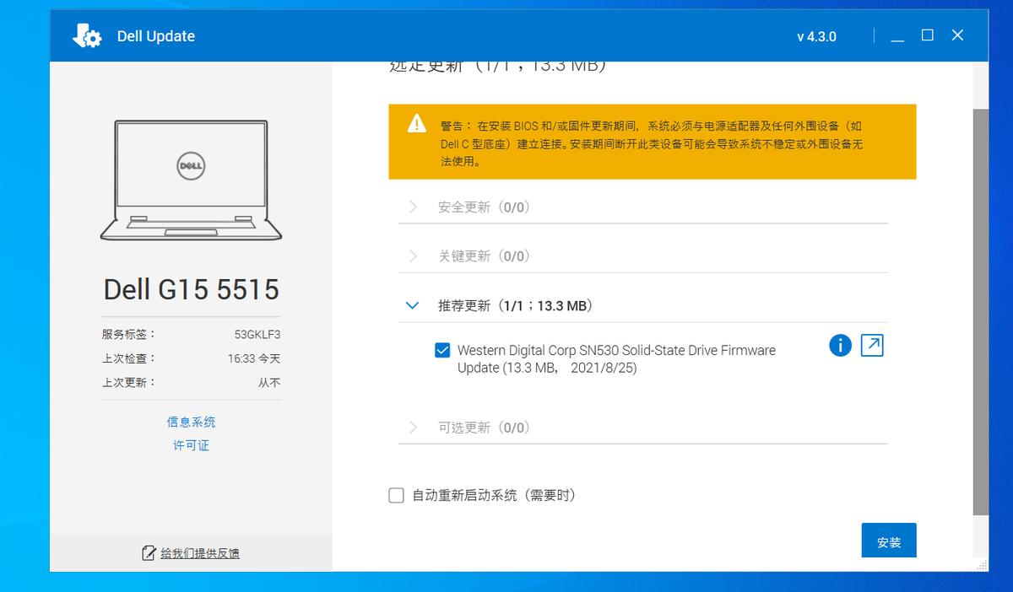Screen dimensions: 1013x592
Task: Open info details for SN530 firmware update
Action: [839, 345]
